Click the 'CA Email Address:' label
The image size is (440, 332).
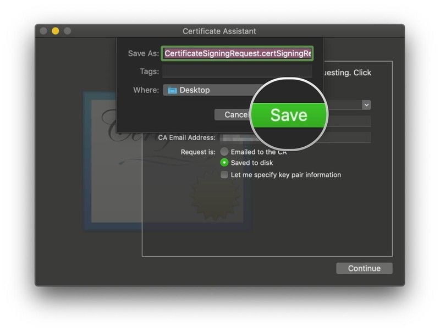click(x=186, y=137)
